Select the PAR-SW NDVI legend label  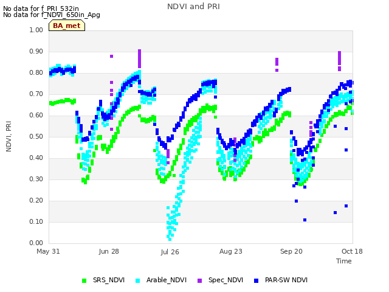point(286,280)
